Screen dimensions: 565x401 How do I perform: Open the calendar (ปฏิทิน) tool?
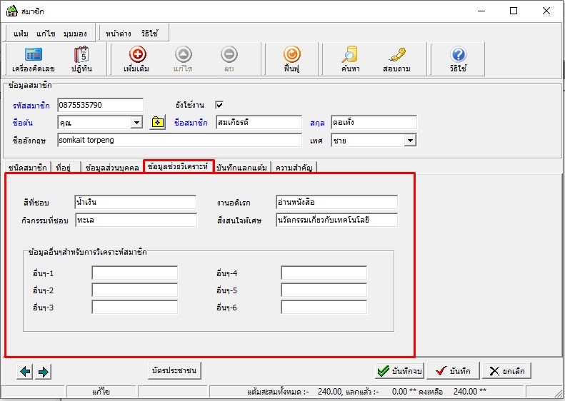coord(81,56)
